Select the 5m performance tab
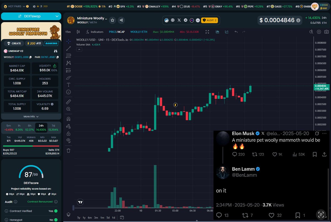The width and height of the screenshot is (331, 222). coord(9,128)
